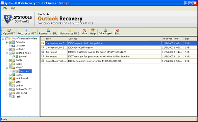Click the envelope icon of the Sales@LavaTech email
Image resolution: width=198 pixels, height=122 pixels.
[x=43, y=61]
